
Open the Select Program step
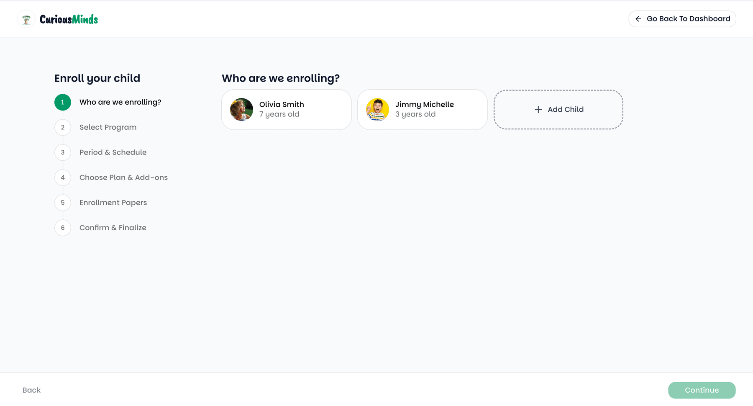tap(108, 127)
